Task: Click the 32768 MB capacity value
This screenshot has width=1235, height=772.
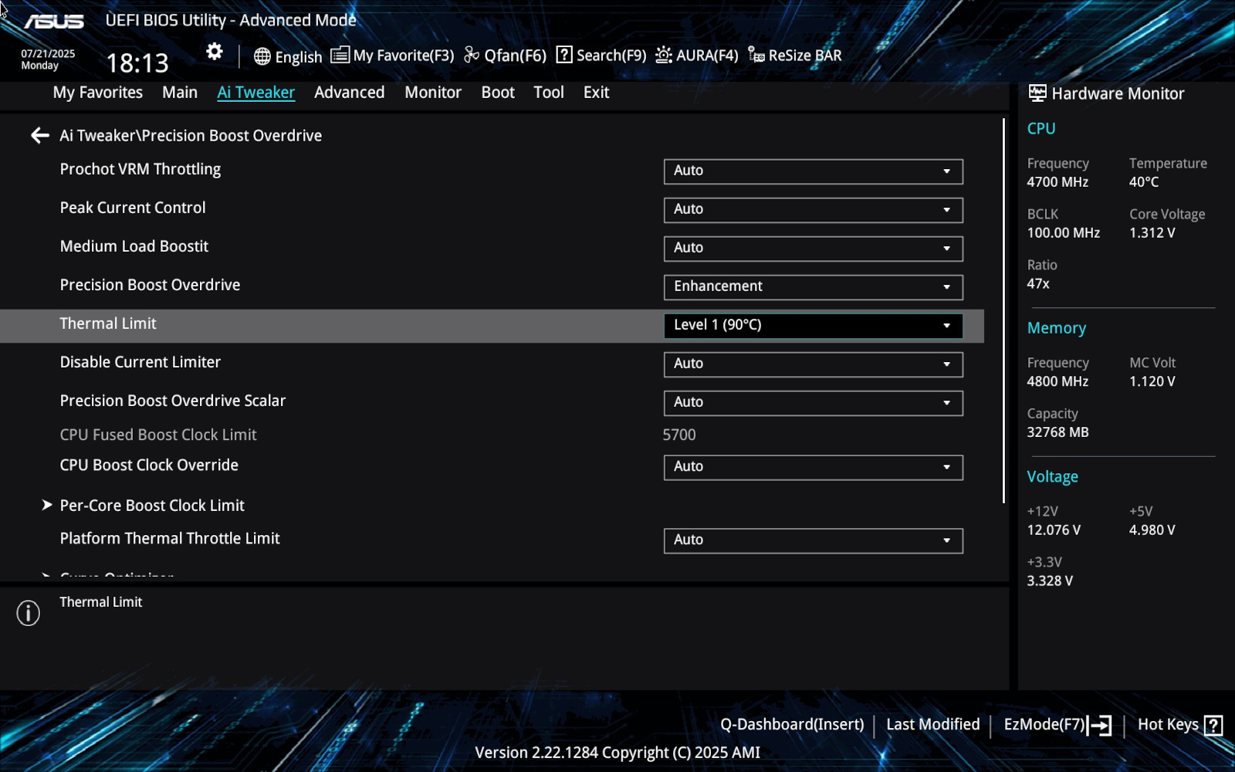Action: [x=1057, y=432]
